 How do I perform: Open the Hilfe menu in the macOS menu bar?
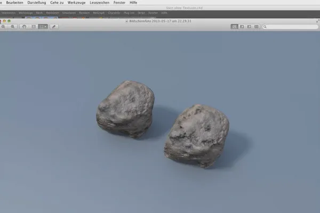[x=133, y=3]
